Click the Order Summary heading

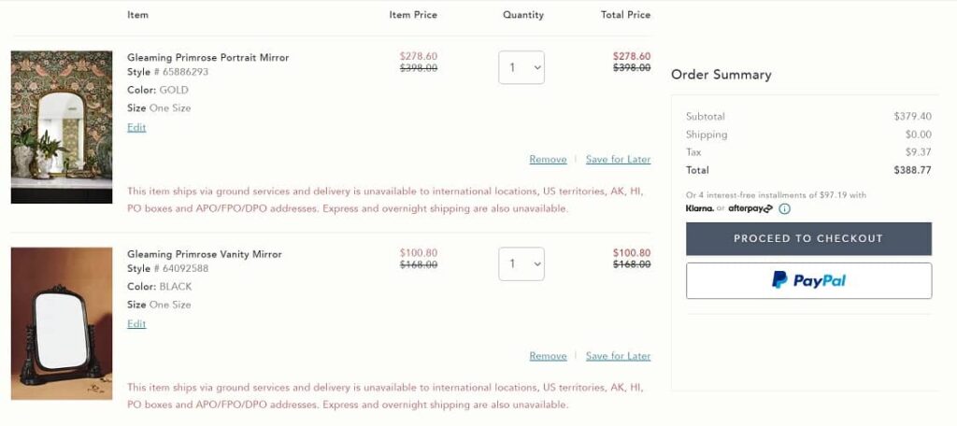(721, 75)
